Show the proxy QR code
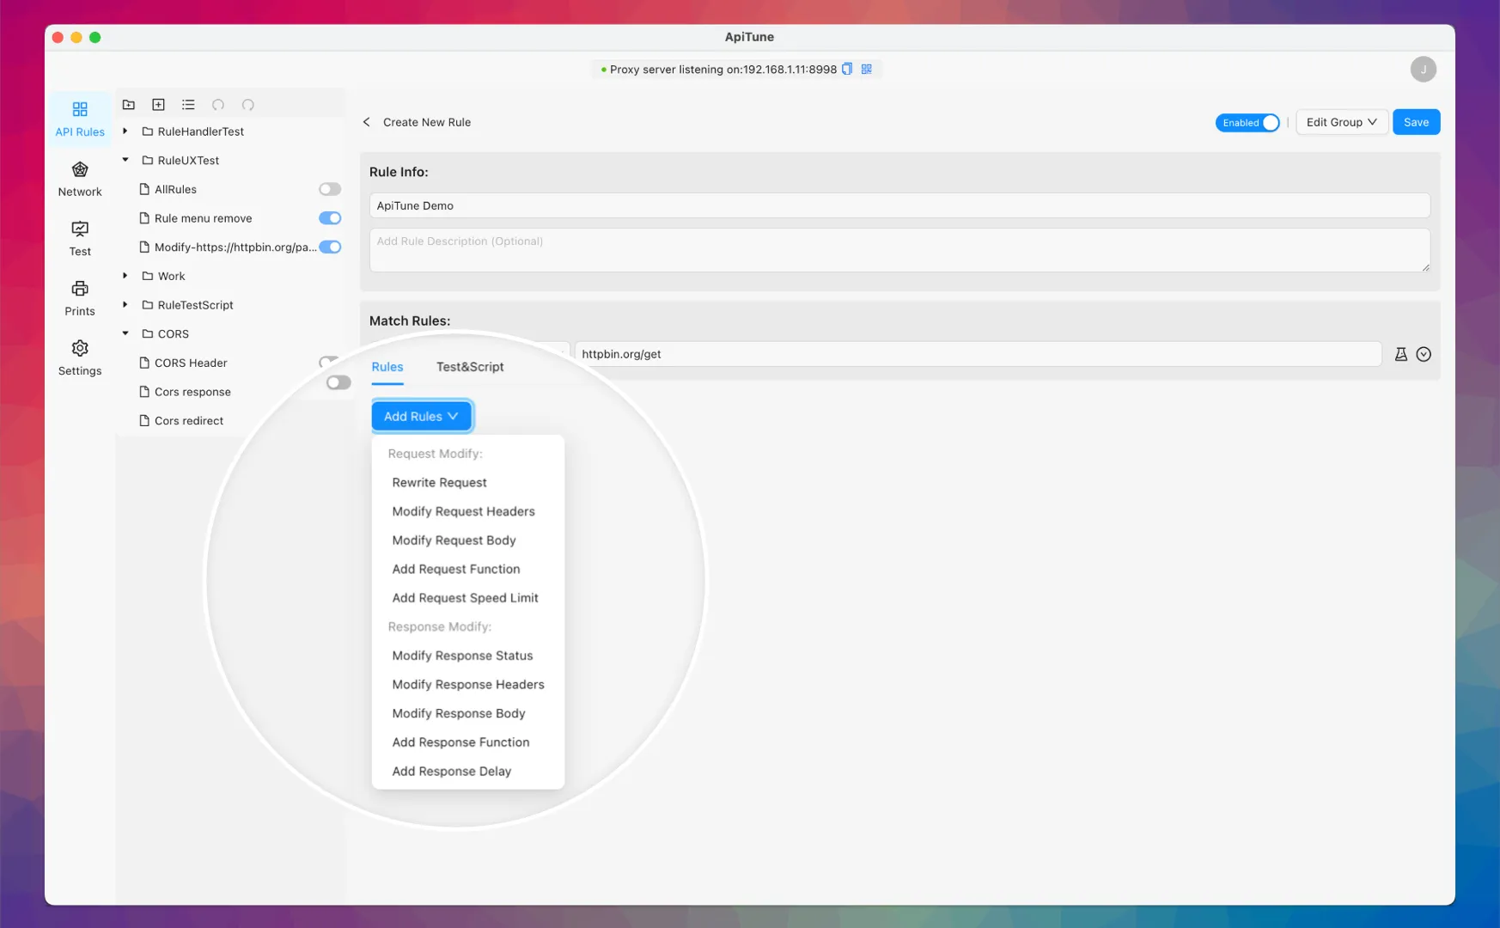 click(x=867, y=69)
